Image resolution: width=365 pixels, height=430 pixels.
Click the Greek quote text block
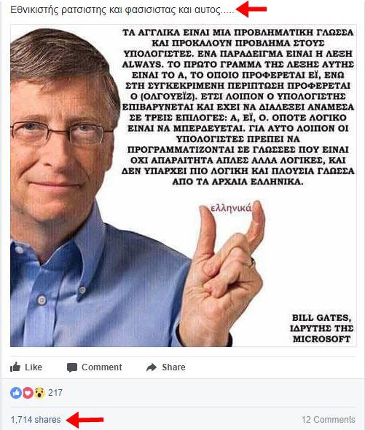point(238,107)
